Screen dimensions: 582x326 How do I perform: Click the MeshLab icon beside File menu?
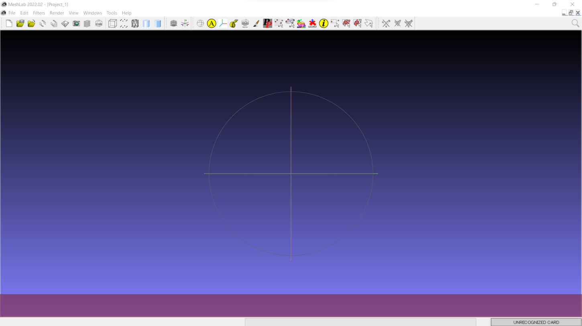click(4, 13)
